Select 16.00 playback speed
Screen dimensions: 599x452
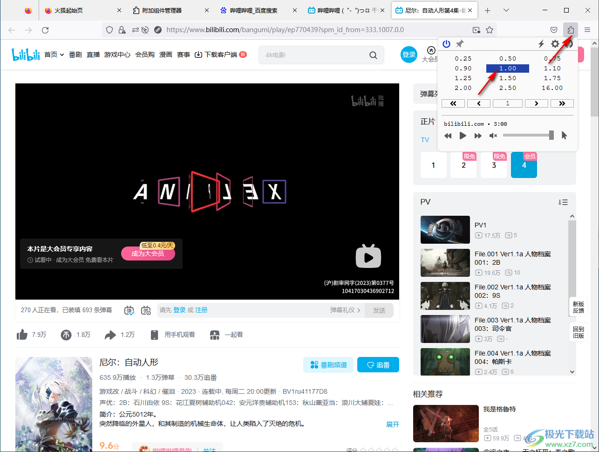point(552,88)
